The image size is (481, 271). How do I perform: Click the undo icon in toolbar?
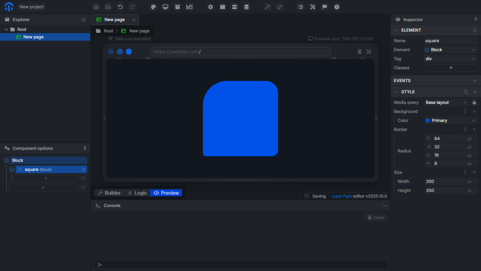pos(120,7)
